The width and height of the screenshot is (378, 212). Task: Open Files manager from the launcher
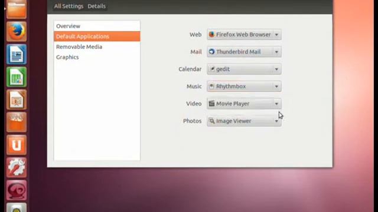[17, 9]
